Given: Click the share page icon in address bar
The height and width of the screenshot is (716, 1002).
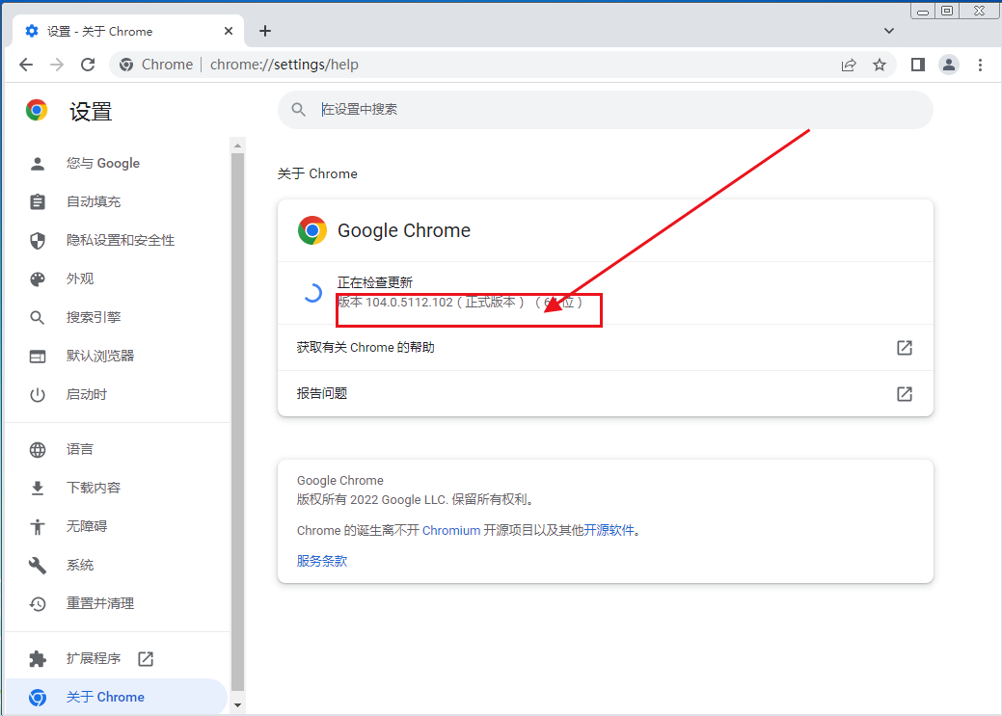Looking at the screenshot, I should pos(849,65).
